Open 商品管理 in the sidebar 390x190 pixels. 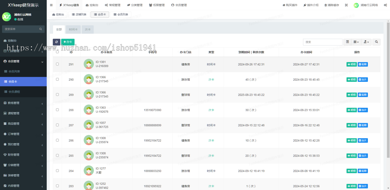pyautogui.click(x=23, y=124)
